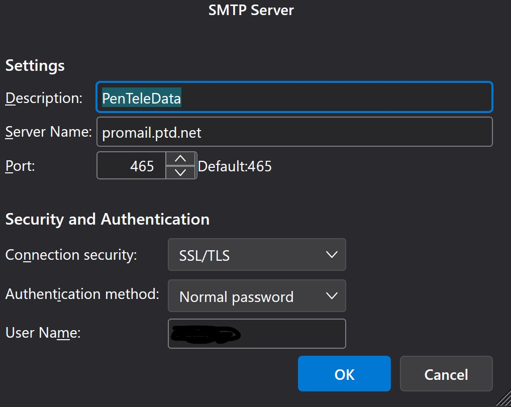Expand the Authentication method combo box
Image resolution: width=511 pixels, height=407 pixels.
(256, 296)
